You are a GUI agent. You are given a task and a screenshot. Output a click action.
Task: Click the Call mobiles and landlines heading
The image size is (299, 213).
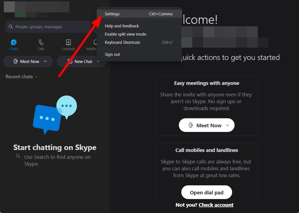click(206, 150)
